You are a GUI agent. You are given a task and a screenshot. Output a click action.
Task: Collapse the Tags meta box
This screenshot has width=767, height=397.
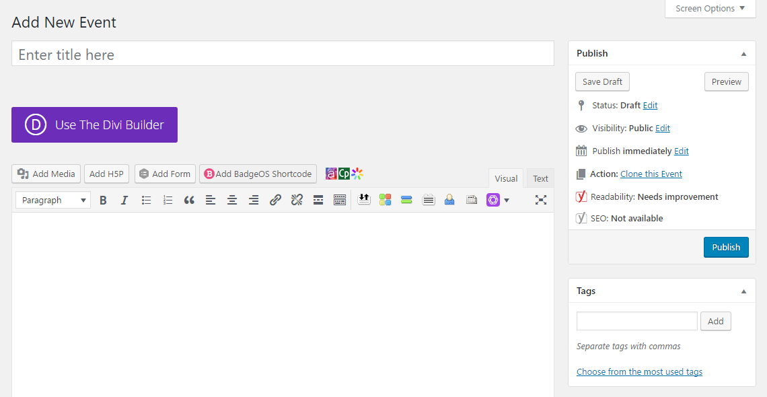(x=743, y=291)
